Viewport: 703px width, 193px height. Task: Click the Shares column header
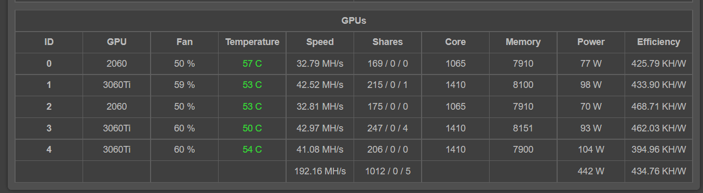pyautogui.click(x=387, y=42)
